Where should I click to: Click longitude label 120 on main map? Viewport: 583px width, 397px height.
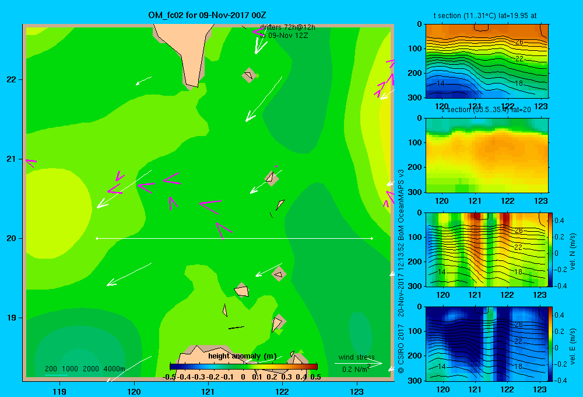[x=134, y=391]
